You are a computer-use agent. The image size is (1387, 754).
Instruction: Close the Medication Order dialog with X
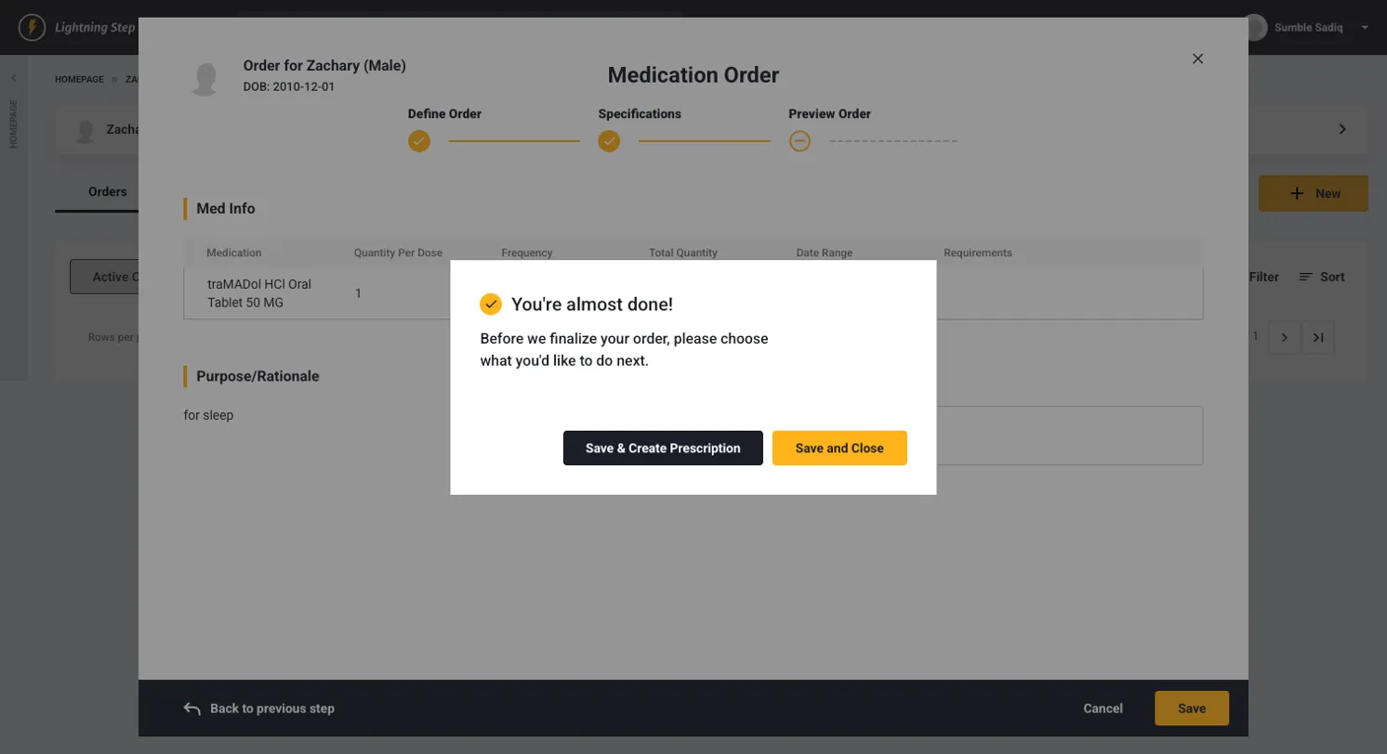click(x=1197, y=58)
